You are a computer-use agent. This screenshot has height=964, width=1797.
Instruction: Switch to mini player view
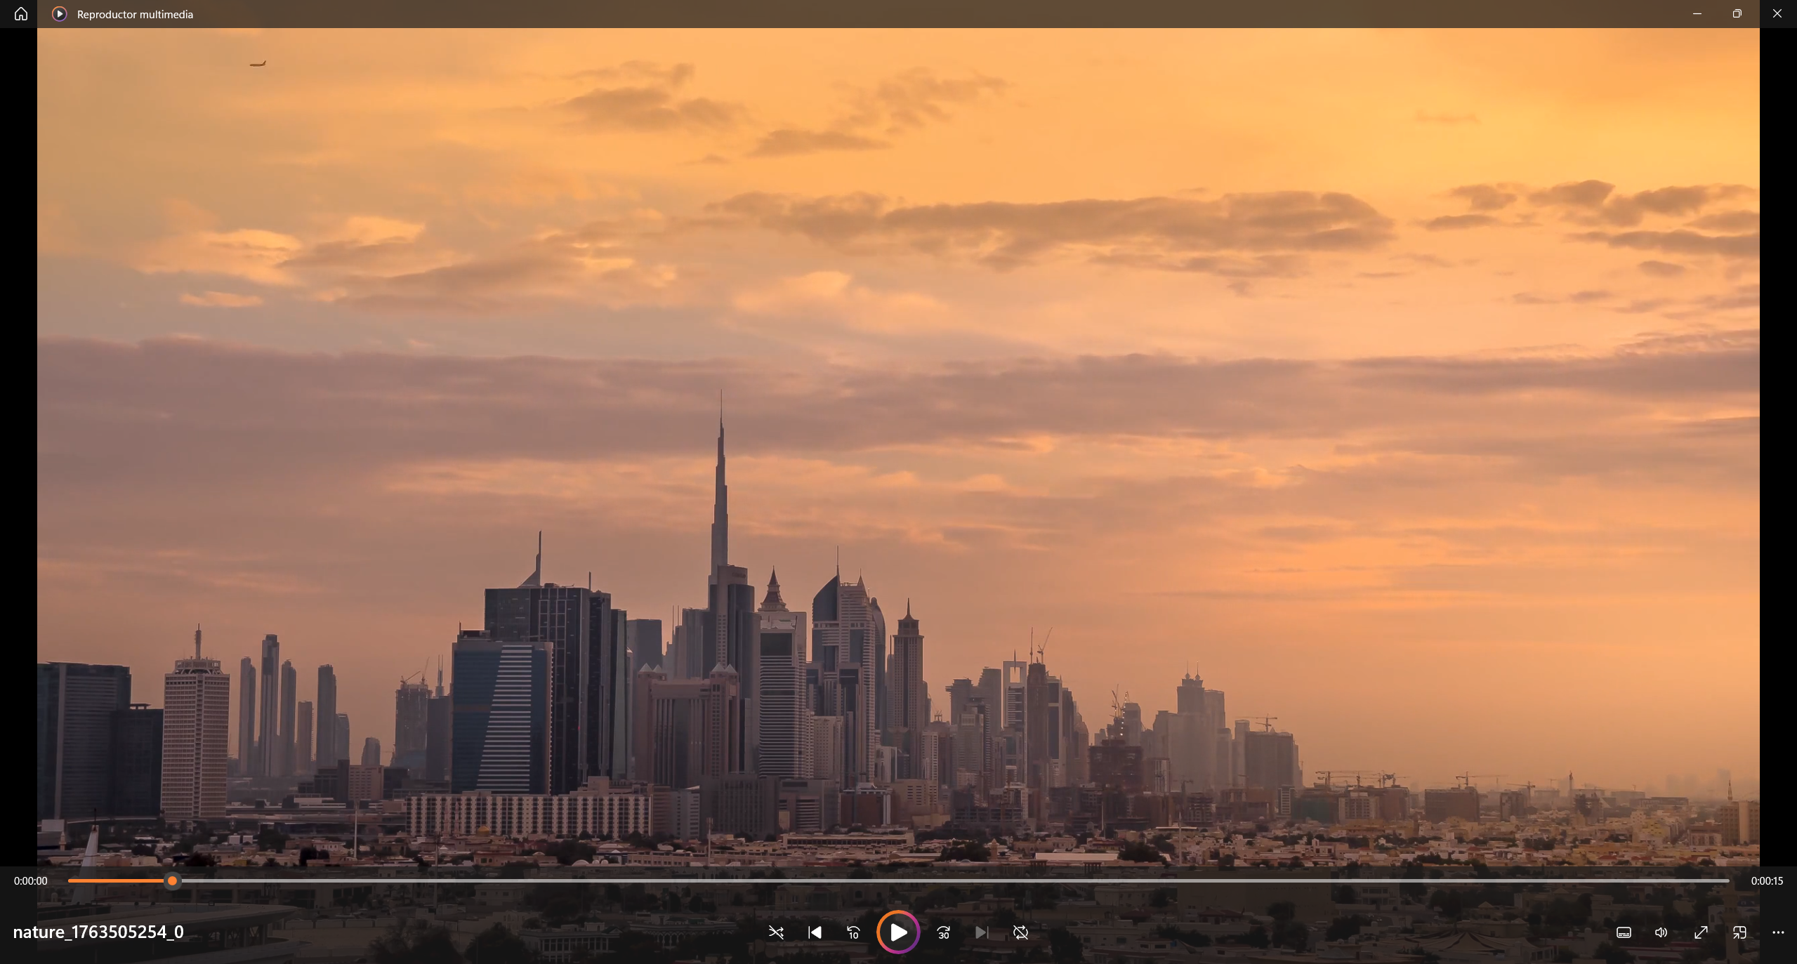pyautogui.click(x=1739, y=932)
